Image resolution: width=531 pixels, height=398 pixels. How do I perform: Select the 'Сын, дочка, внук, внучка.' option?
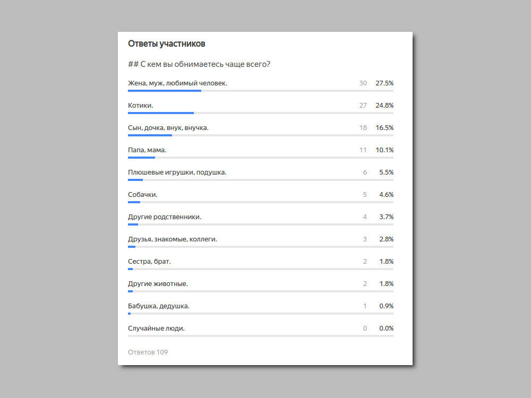(168, 128)
